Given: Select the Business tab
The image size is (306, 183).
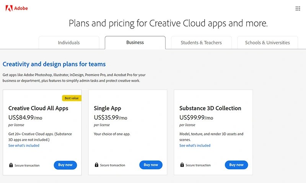Looking at the screenshot, I should tap(135, 43).
